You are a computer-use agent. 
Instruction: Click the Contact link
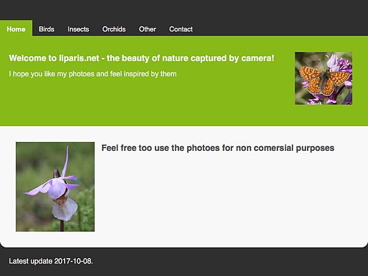(x=181, y=29)
